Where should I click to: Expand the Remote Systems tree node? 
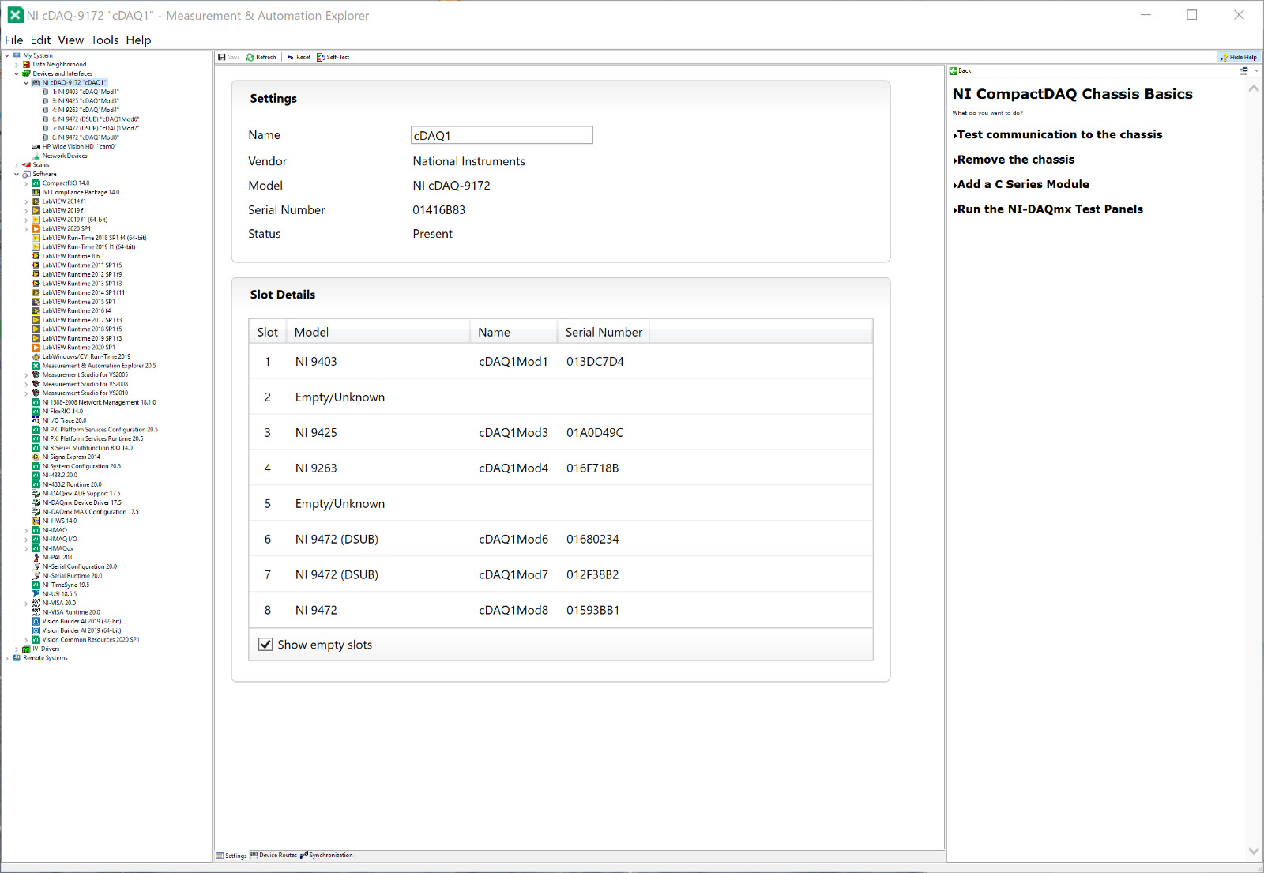7,658
